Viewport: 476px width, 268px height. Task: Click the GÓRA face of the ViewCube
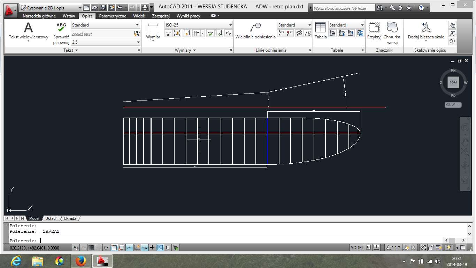453,82
